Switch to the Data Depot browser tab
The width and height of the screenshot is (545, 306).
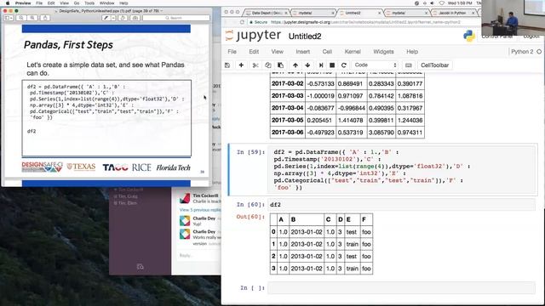pyautogui.click(x=266, y=13)
